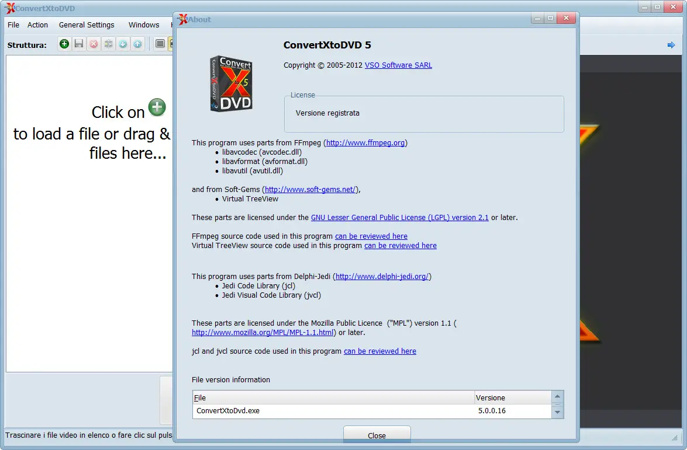The width and height of the screenshot is (687, 450).
Task: Open the File menu
Action: [13, 25]
